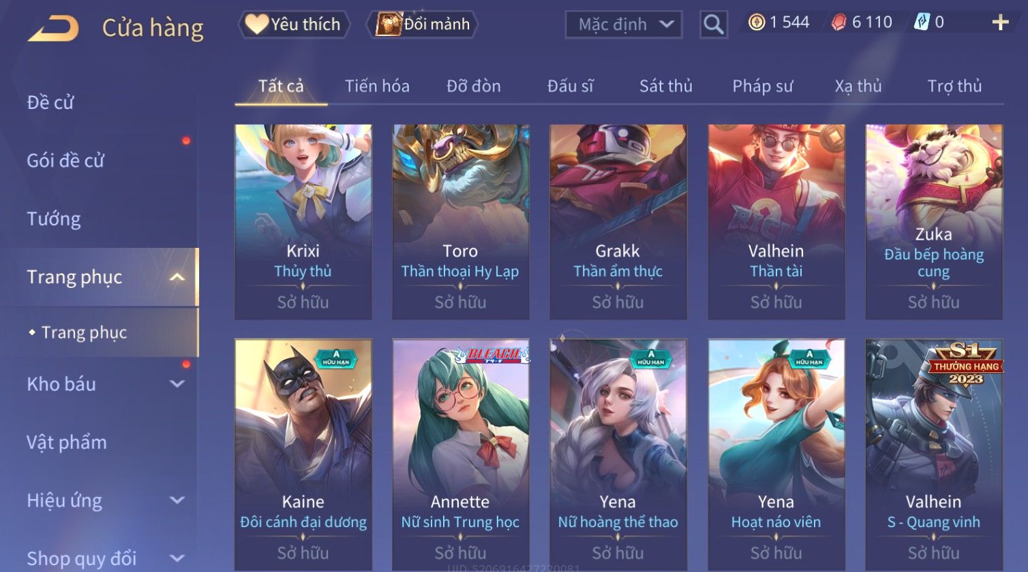This screenshot has height=572, width=1028.
Task: Expand the Hiệu ứng sidebar section
Action: [177, 500]
